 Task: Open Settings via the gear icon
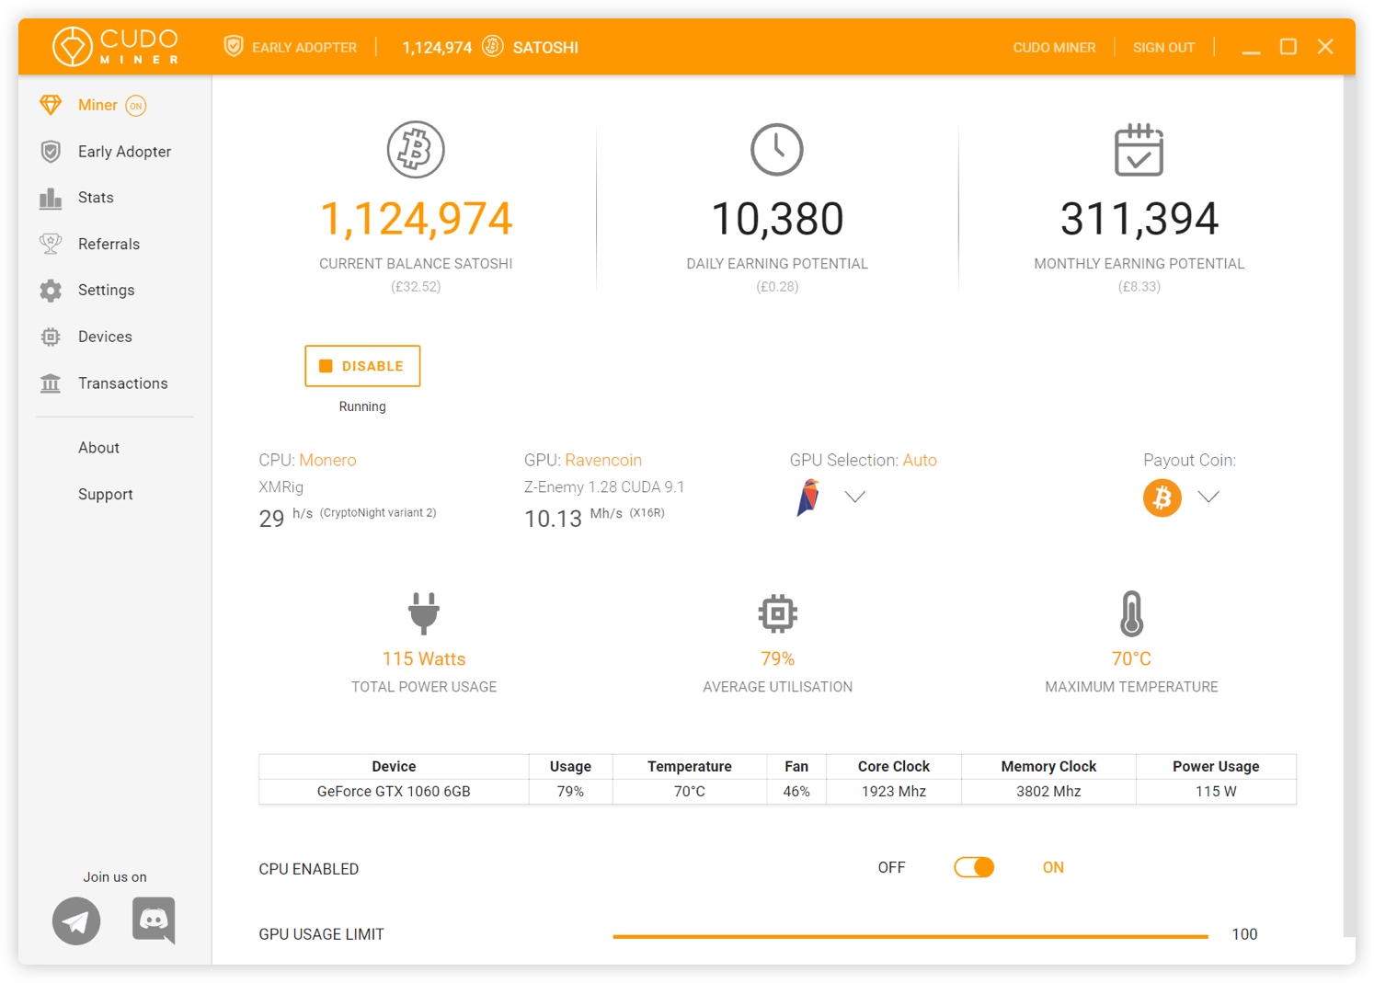pos(51,290)
